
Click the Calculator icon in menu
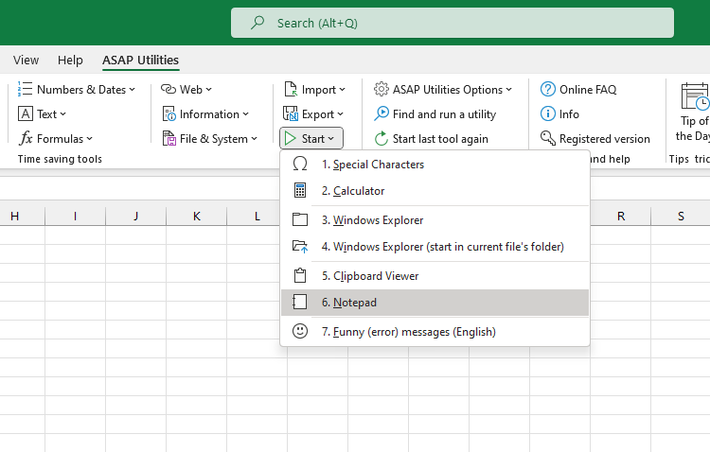pos(300,190)
